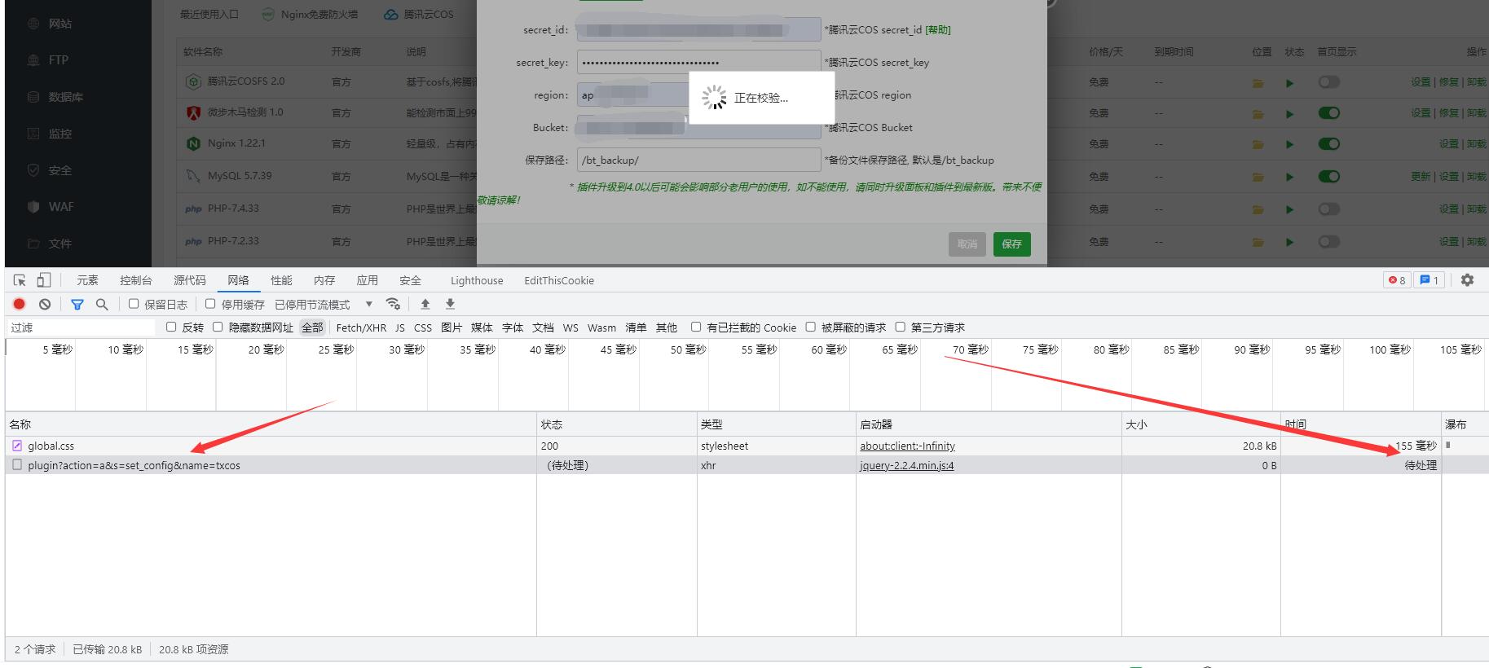This screenshot has height=668, width=1489.
Task: Check the 有已拦截的 Cookie checkbox
Action: [x=696, y=327]
